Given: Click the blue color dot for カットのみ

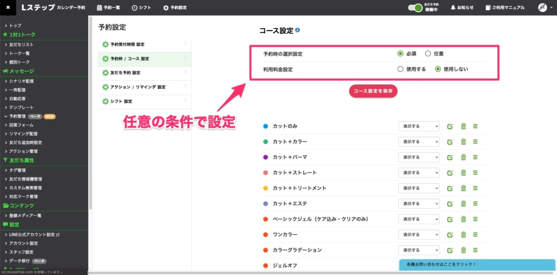Looking at the screenshot, I should point(265,126).
